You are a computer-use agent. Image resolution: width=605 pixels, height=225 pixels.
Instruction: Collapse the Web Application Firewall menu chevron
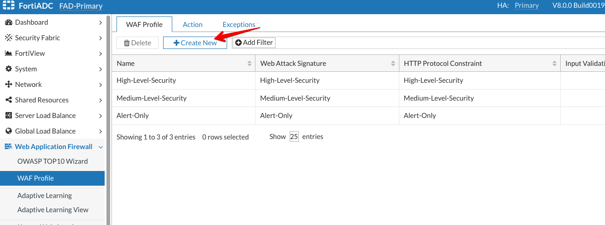[101, 147]
